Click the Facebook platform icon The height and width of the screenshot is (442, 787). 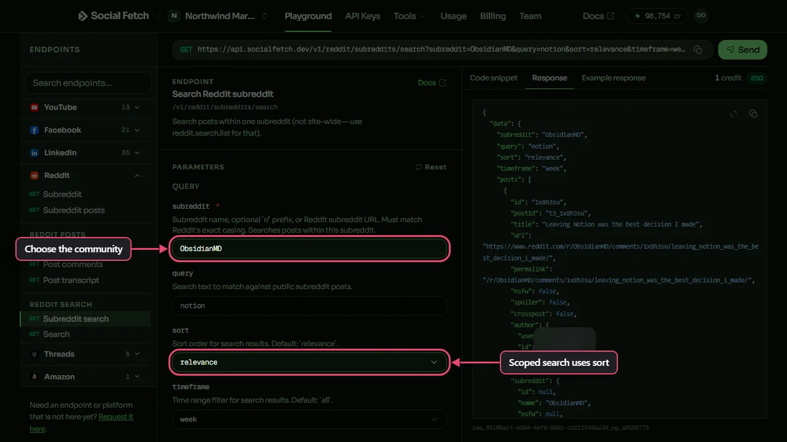pos(34,130)
